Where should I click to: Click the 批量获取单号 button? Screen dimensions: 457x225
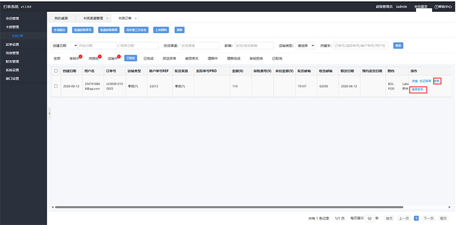click(x=82, y=30)
